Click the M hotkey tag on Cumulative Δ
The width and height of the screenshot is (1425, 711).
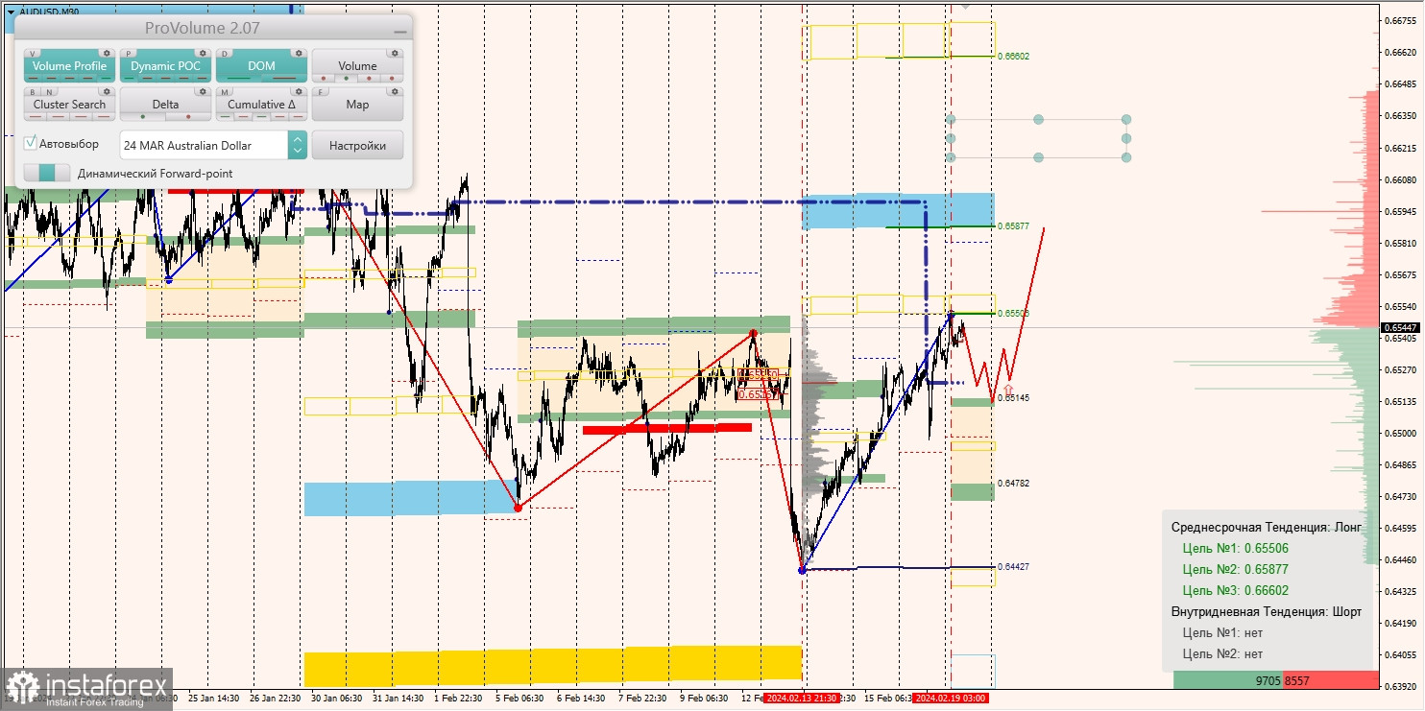[x=227, y=92]
